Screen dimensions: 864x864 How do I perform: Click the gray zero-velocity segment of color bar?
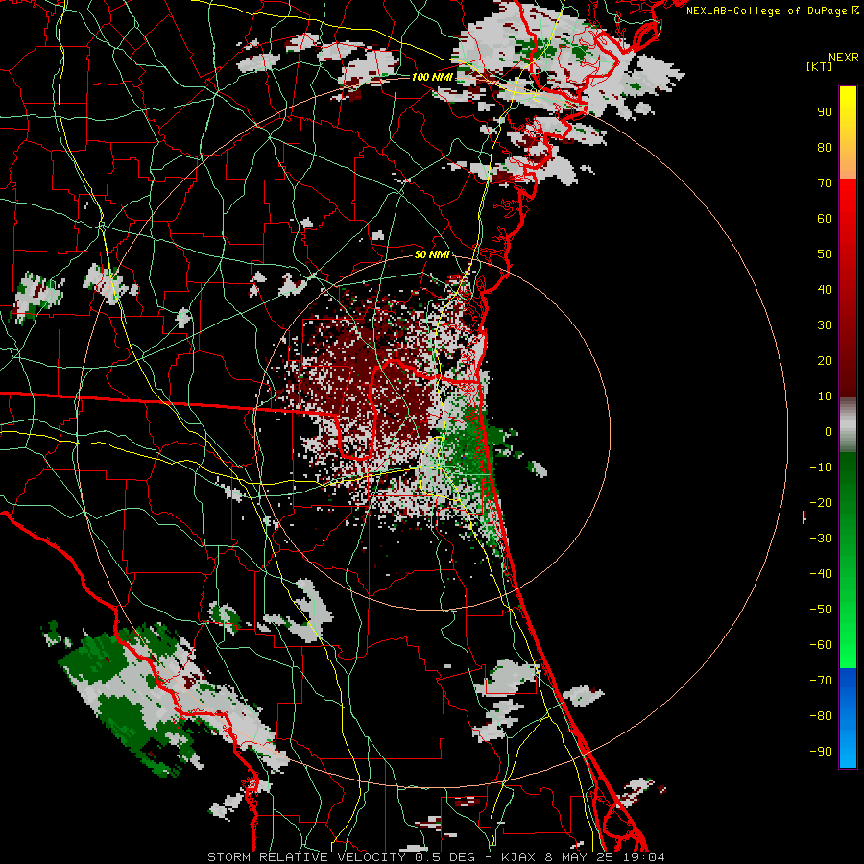pyautogui.click(x=848, y=425)
